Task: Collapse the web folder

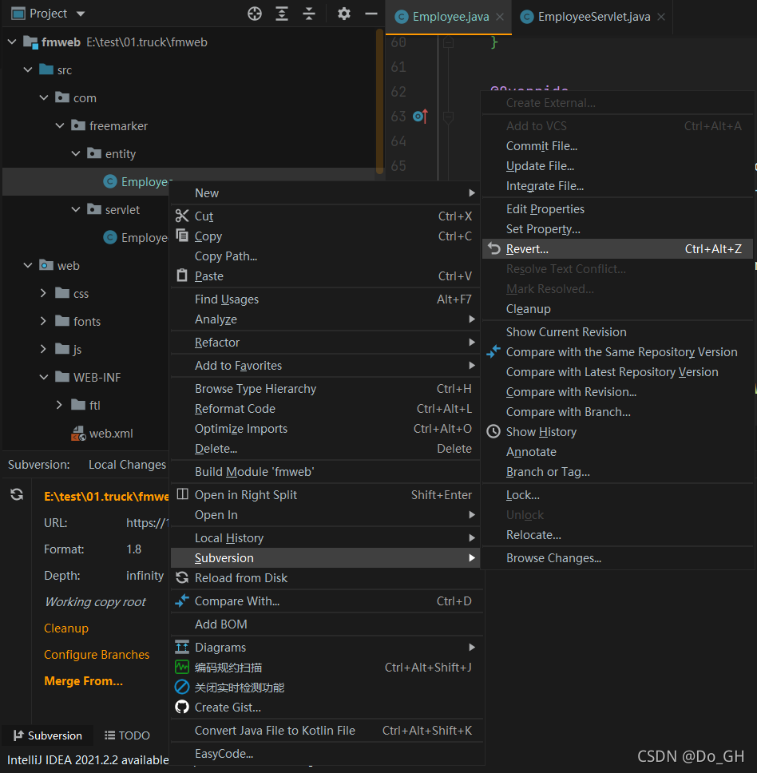Action: coord(28,265)
